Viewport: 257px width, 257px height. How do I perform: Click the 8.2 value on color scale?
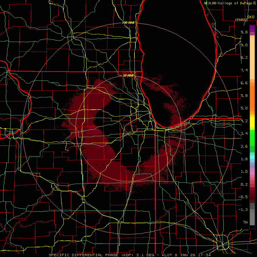point(244,58)
